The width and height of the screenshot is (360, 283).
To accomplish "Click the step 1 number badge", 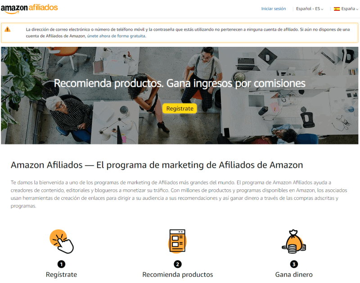I will [x=61, y=265].
